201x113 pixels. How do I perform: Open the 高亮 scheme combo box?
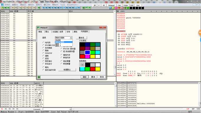64,38
